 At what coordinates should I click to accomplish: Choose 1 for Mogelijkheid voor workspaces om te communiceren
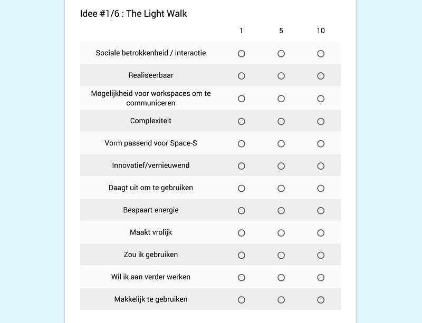point(242,99)
